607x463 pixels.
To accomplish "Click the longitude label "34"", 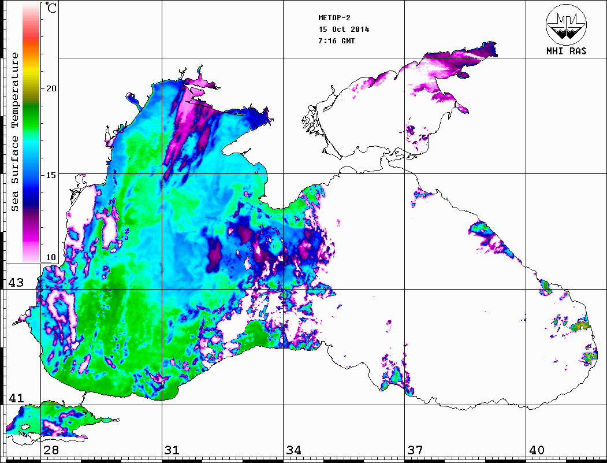I will point(294,450).
